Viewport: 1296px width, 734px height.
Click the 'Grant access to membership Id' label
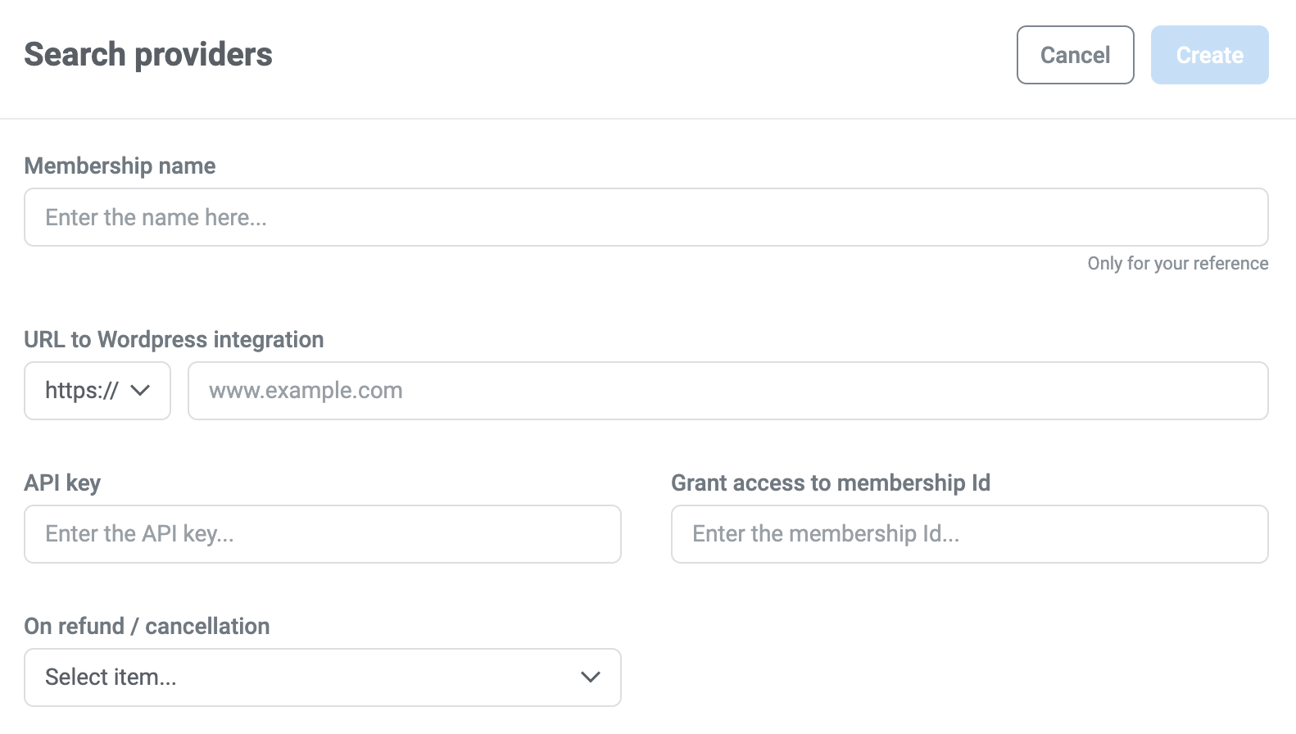point(831,483)
